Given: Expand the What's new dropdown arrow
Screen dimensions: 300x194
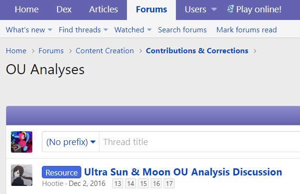Looking at the screenshot, I should 50,30.
